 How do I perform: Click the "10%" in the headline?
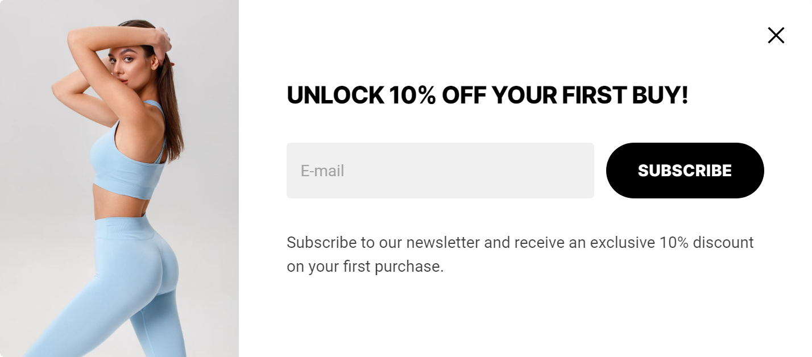tap(412, 95)
